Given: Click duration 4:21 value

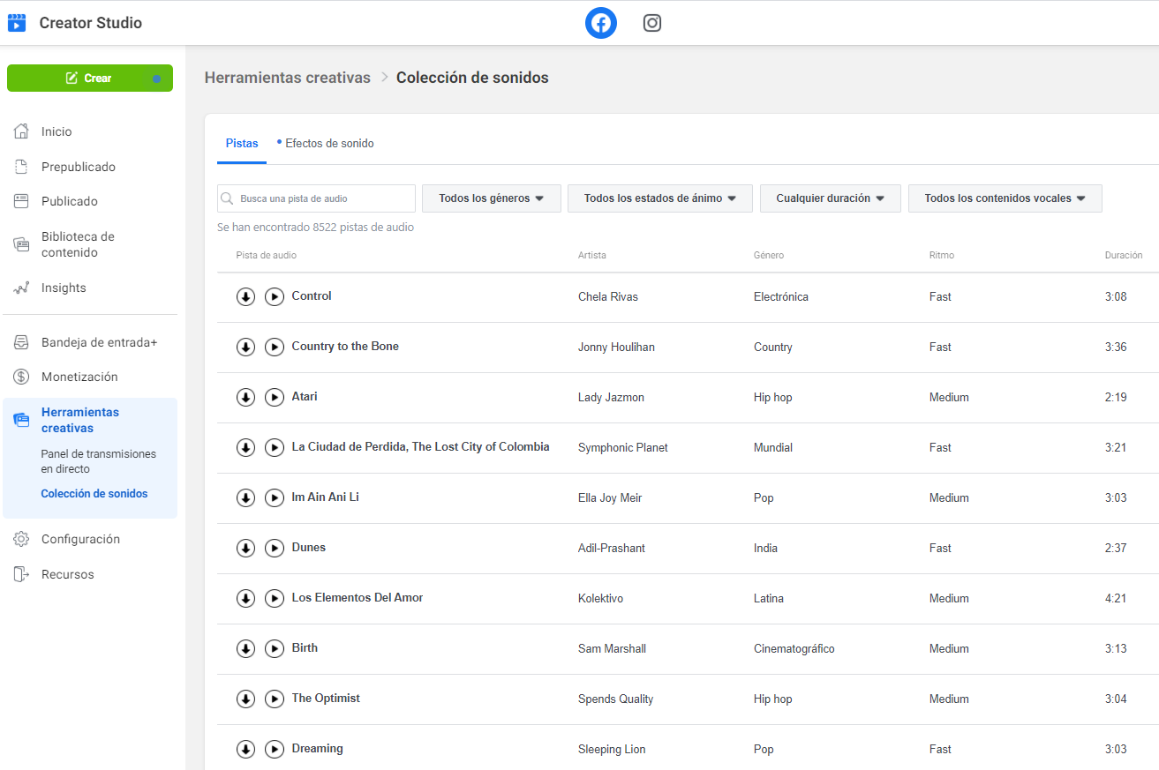Looking at the screenshot, I should tap(1116, 599).
